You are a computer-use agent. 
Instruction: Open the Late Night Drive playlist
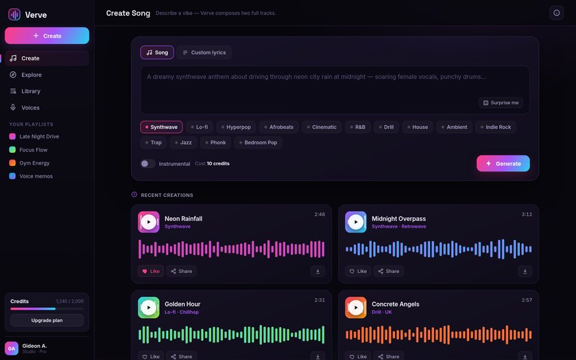click(47, 136)
